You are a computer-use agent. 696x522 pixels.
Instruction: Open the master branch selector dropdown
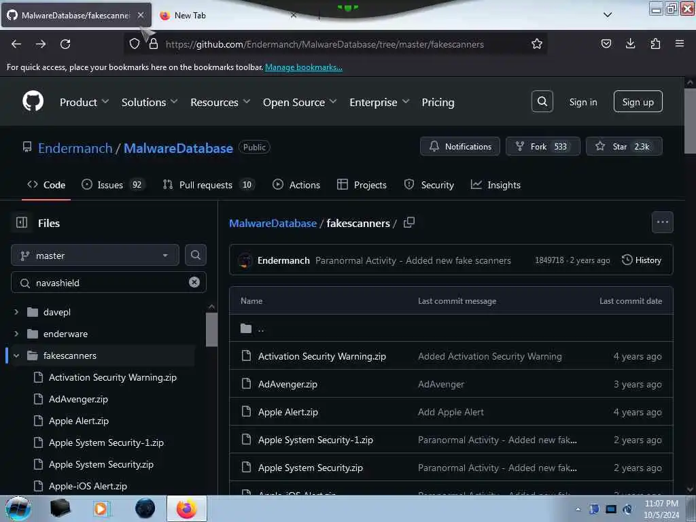[x=95, y=256]
